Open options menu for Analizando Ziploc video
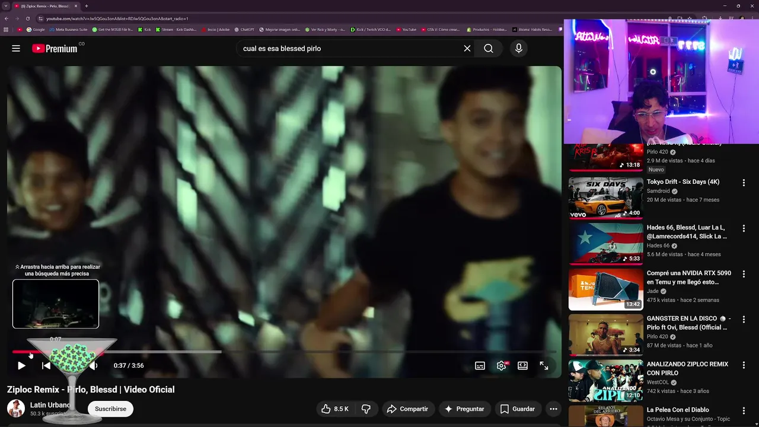The image size is (759, 427). point(744,365)
